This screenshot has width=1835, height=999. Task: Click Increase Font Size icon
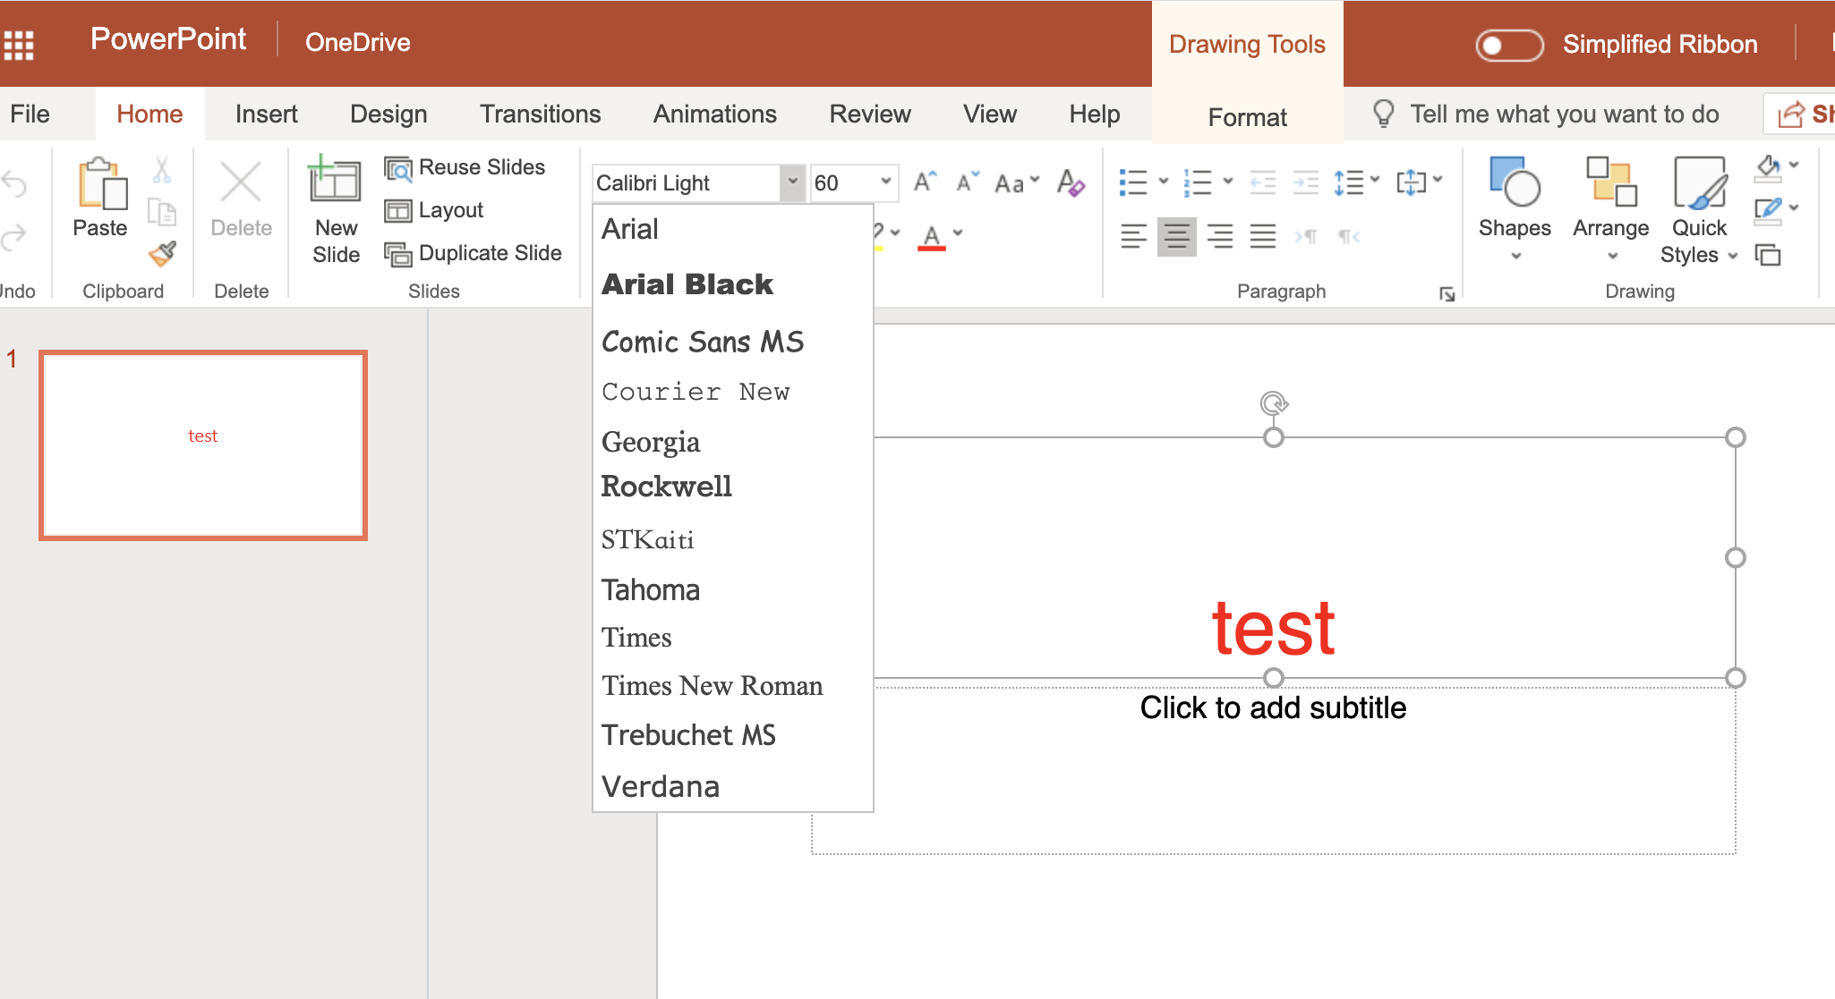click(x=925, y=182)
